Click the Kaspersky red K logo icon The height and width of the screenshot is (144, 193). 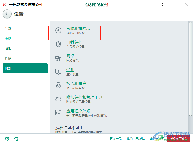tap(5, 5)
